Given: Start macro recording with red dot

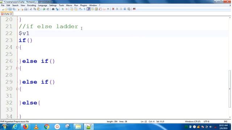Looking at the screenshot, I should (113, 9).
